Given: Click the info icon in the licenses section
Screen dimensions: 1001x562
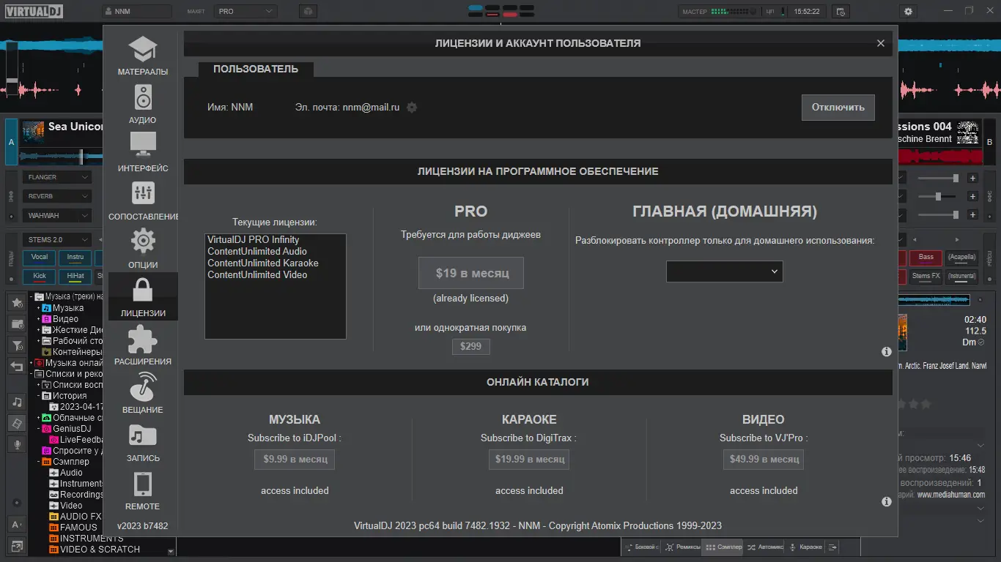Looking at the screenshot, I should coord(886,352).
